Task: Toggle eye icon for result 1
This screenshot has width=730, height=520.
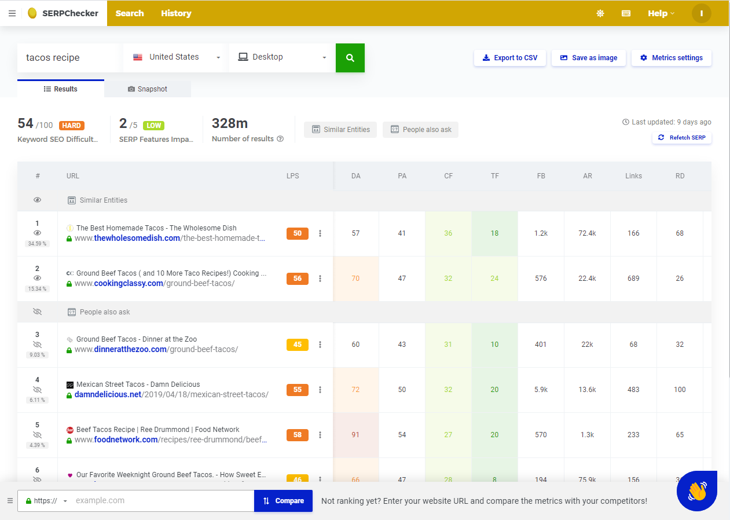Action: tap(38, 233)
